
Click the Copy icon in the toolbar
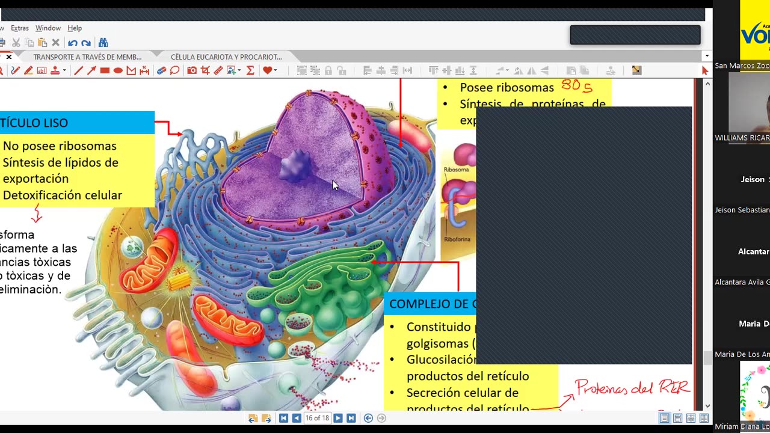coord(29,43)
